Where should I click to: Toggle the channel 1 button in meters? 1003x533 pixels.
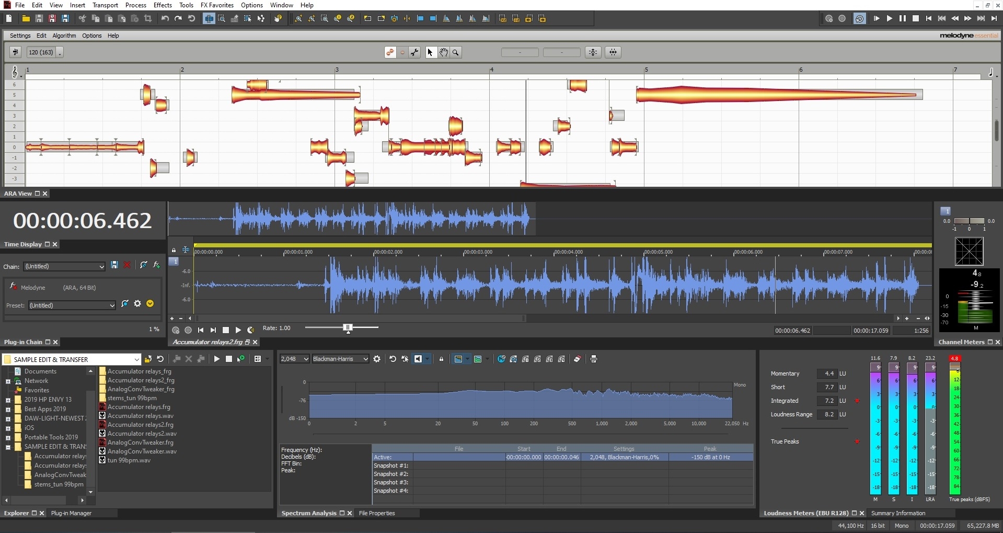pos(946,211)
